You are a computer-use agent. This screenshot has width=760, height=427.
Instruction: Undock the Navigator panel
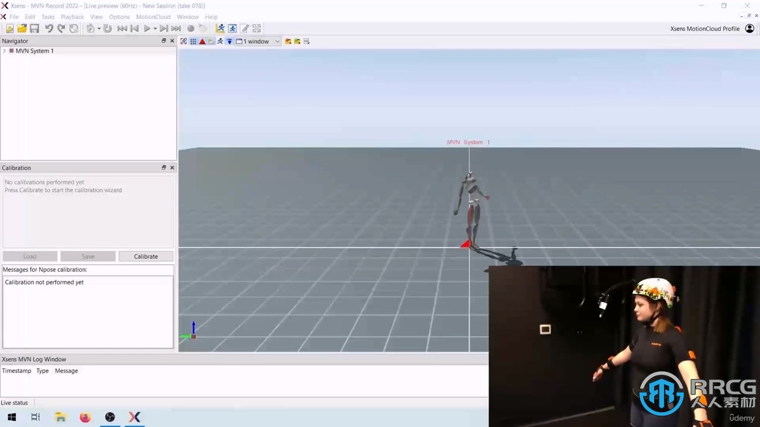tap(164, 41)
